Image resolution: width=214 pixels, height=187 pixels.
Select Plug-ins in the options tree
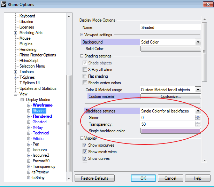coord(26,44)
